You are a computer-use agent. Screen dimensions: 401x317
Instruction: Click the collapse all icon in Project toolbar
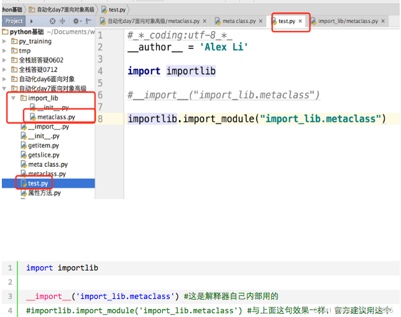pos(62,21)
